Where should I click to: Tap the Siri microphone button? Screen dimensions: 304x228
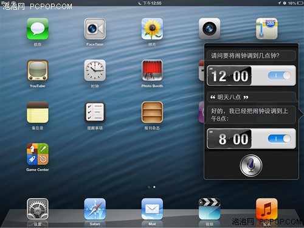(x=251, y=165)
